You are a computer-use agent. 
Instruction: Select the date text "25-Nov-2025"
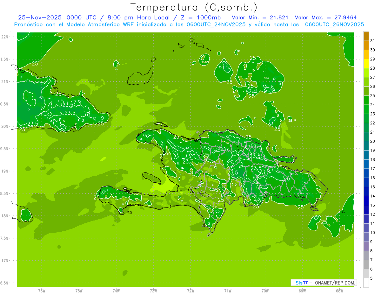39,18
